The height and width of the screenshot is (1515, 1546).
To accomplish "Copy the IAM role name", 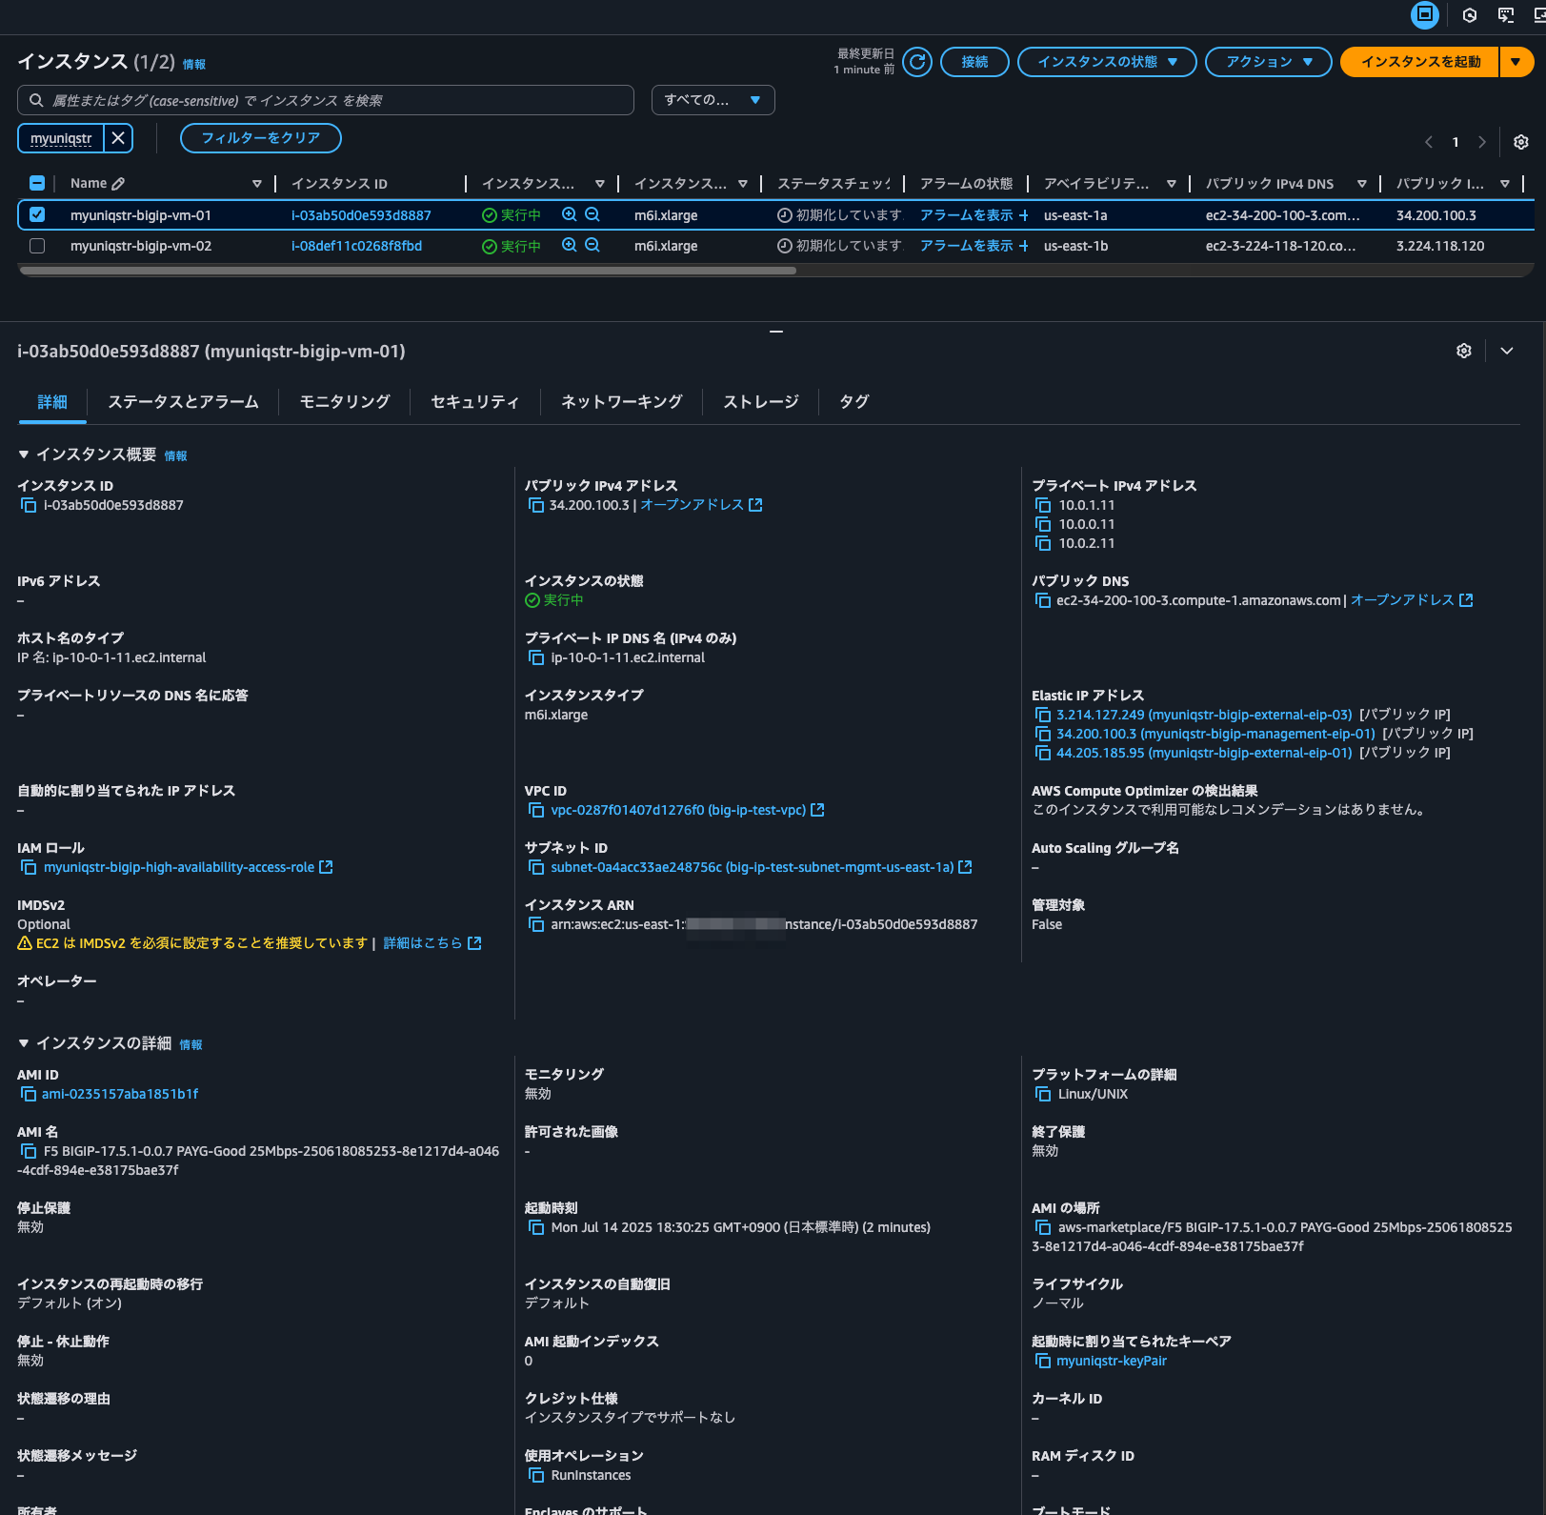I will point(29,867).
